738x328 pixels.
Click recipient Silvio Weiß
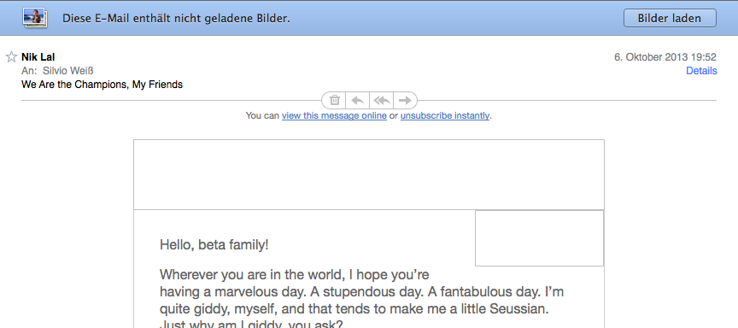[67, 71]
